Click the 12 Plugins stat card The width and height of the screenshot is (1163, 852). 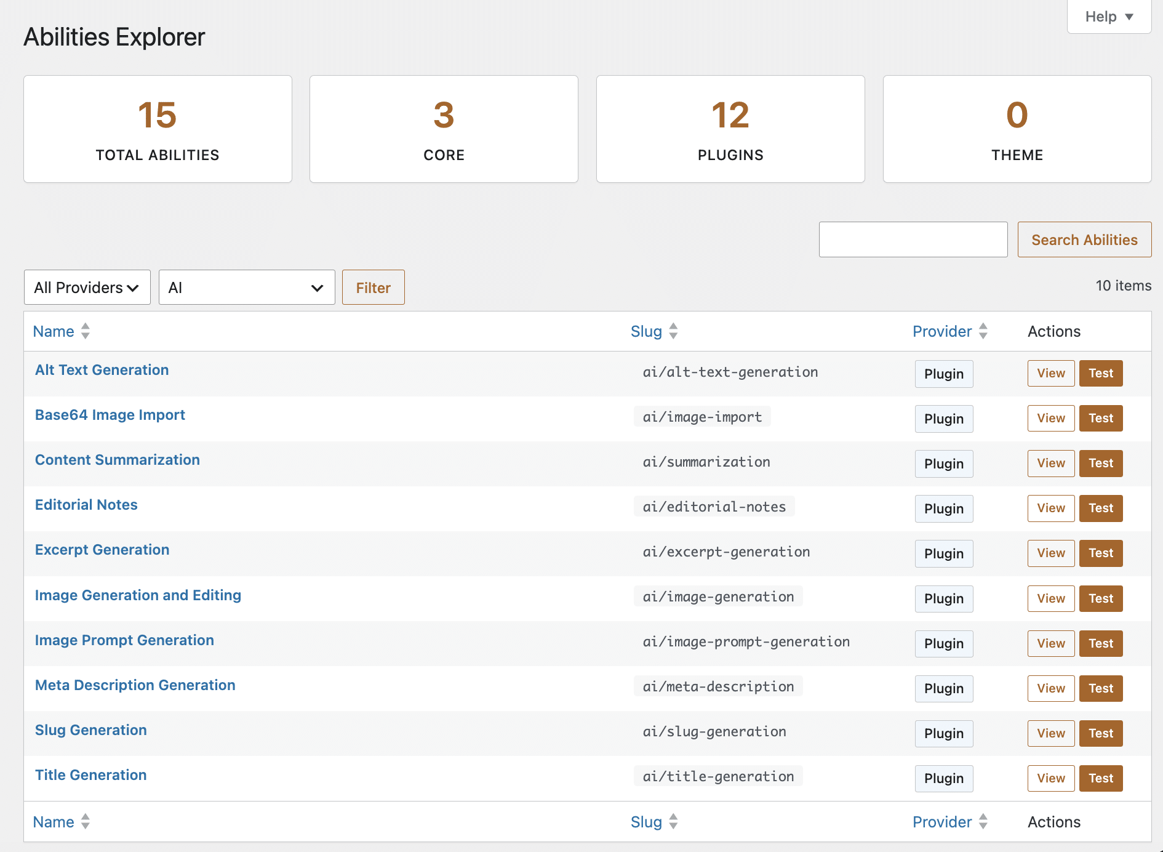pos(730,129)
